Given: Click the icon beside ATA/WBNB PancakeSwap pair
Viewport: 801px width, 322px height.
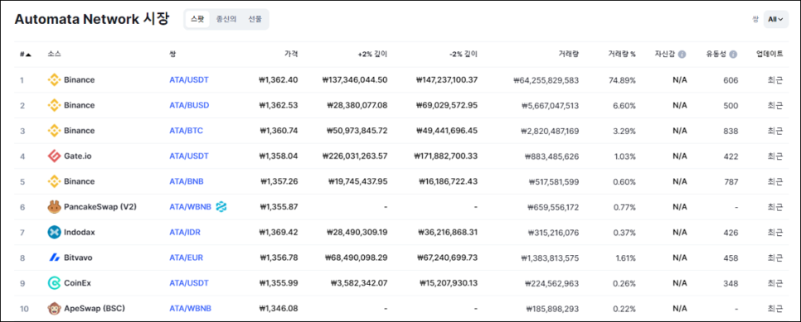Looking at the screenshot, I should point(221,207).
